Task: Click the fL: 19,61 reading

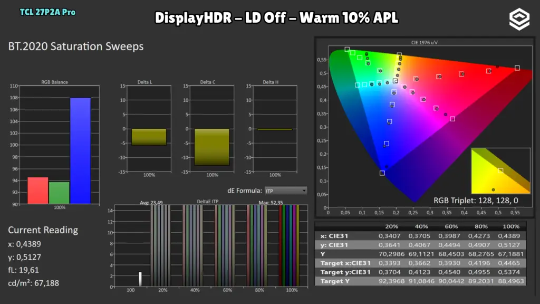Action: pos(23,270)
